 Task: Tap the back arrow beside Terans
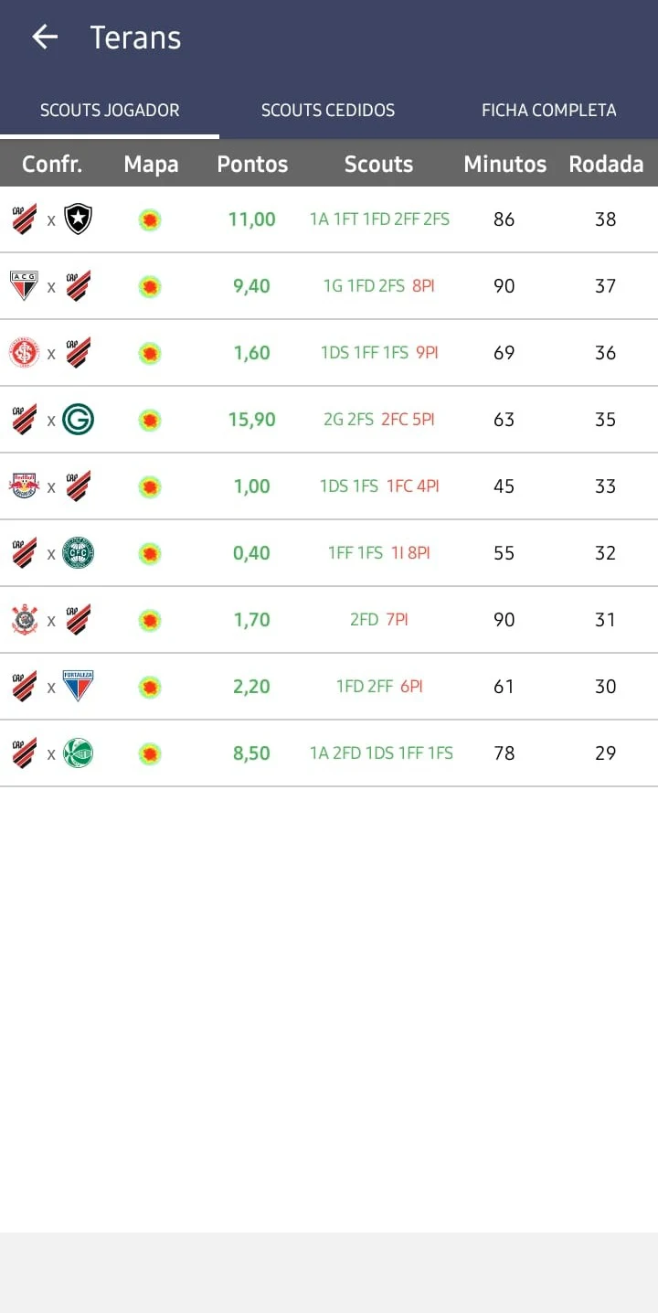45,37
